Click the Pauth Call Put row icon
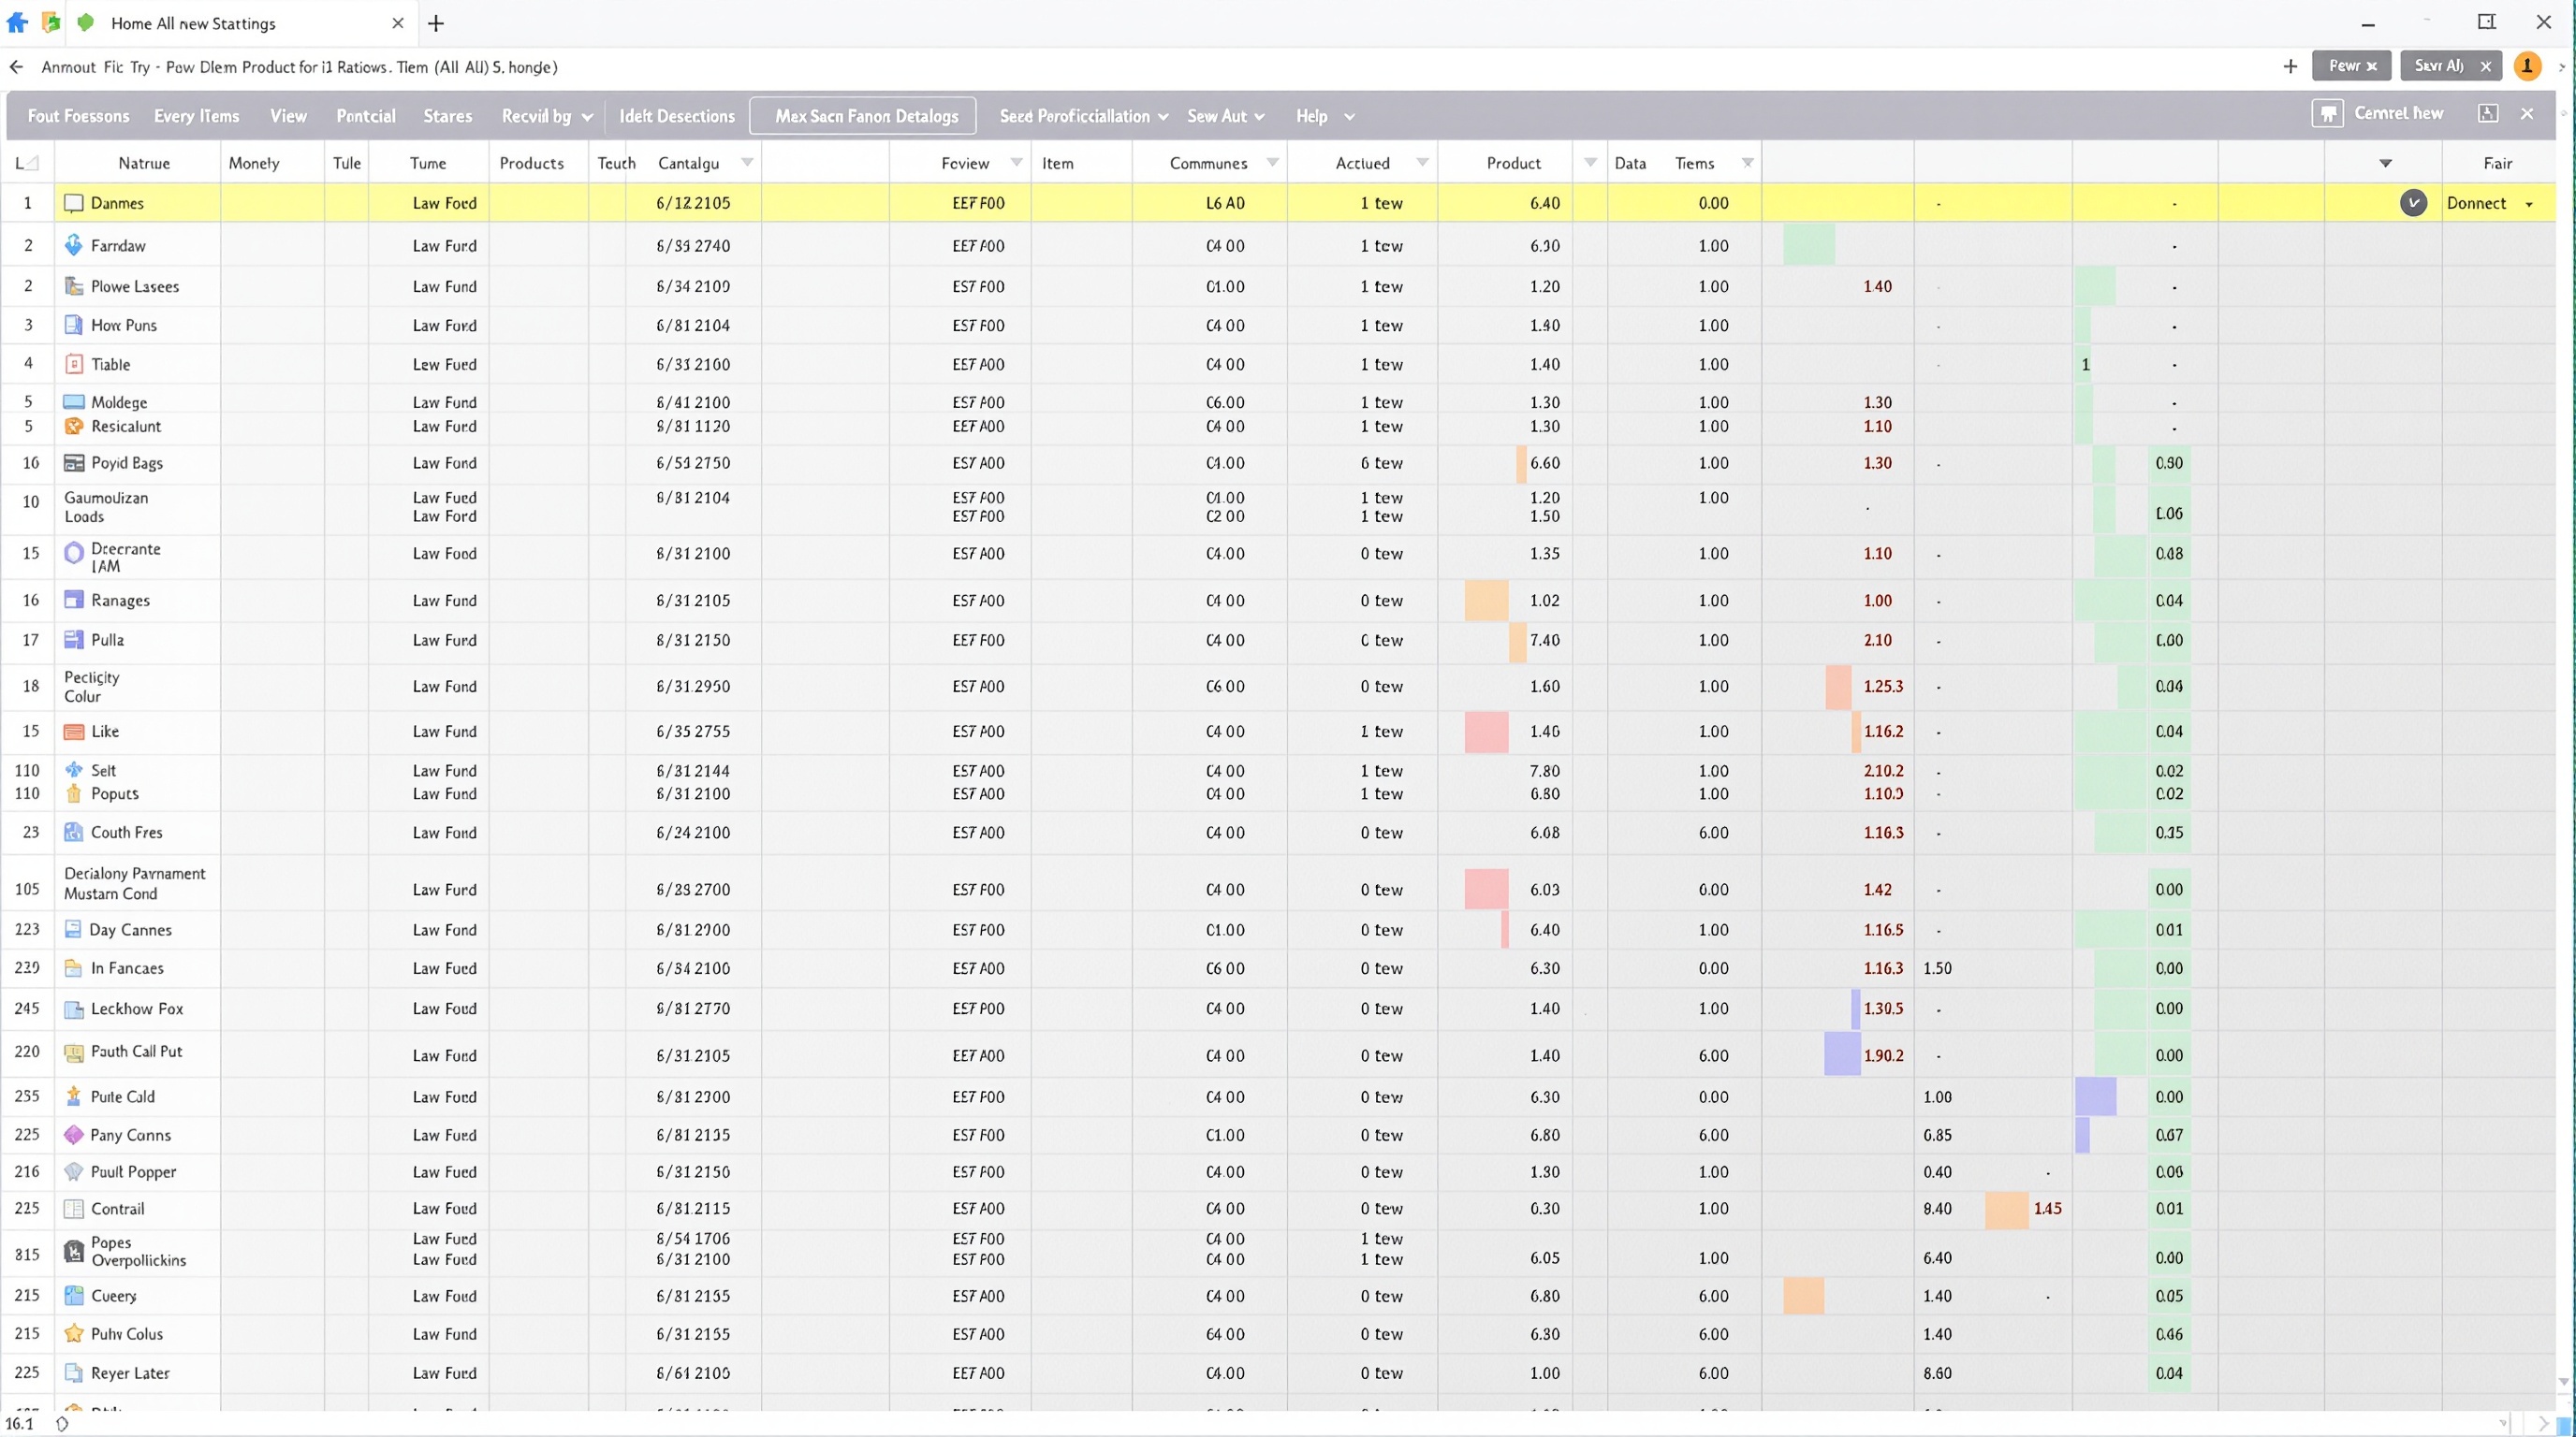Image resolution: width=2576 pixels, height=1437 pixels. [73, 1052]
